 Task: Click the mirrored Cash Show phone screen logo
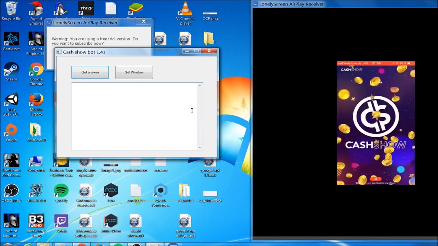pyautogui.click(x=376, y=116)
